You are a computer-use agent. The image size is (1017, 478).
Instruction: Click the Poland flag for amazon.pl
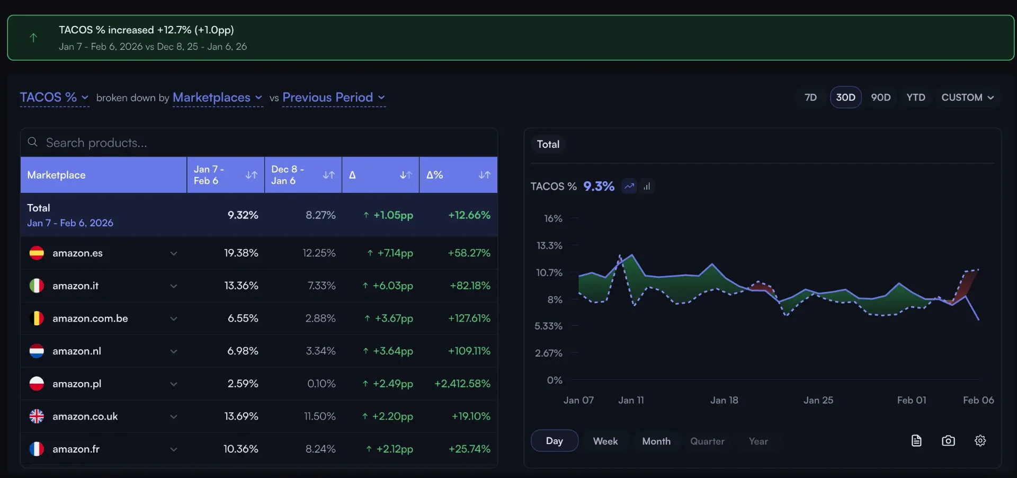(37, 383)
